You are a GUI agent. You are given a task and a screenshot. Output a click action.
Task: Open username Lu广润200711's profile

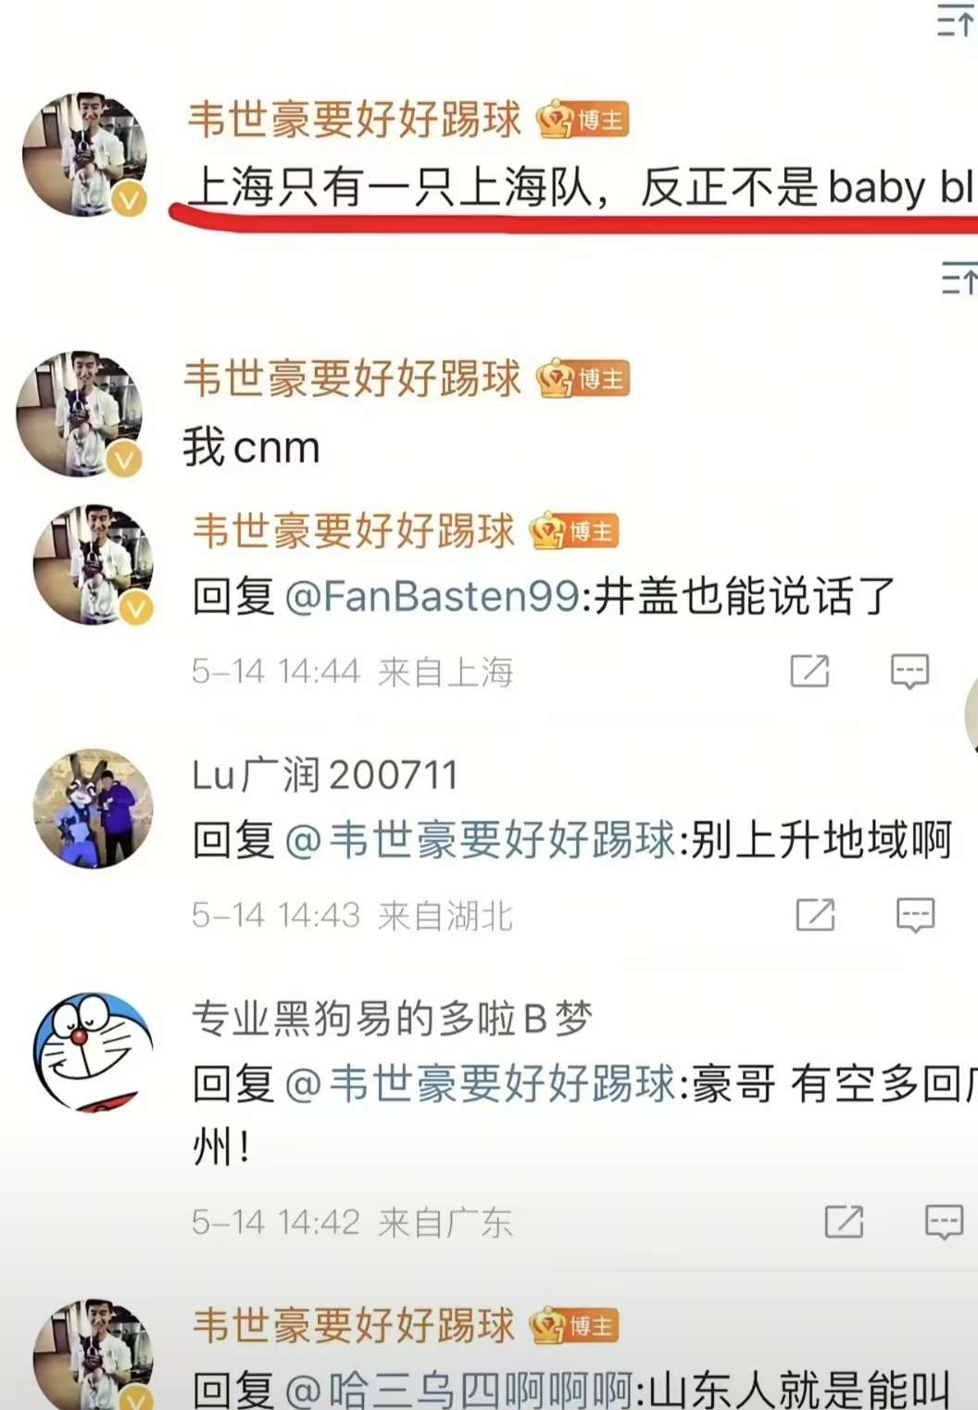(325, 775)
